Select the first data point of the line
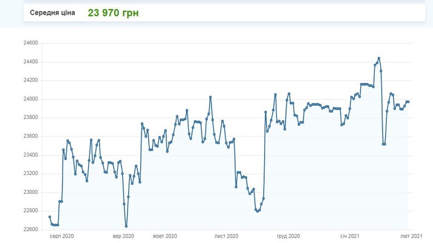The image size is (433, 243). pyautogui.click(x=49, y=217)
